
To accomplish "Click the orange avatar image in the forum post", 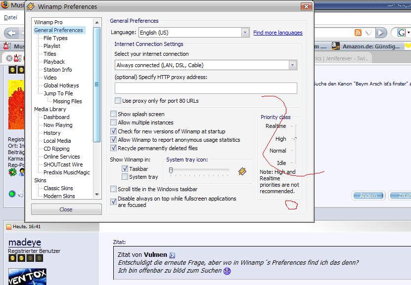I will pos(16,105).
